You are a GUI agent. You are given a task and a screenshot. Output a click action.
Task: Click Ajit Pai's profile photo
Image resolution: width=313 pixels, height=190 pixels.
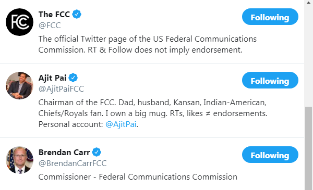20,86
